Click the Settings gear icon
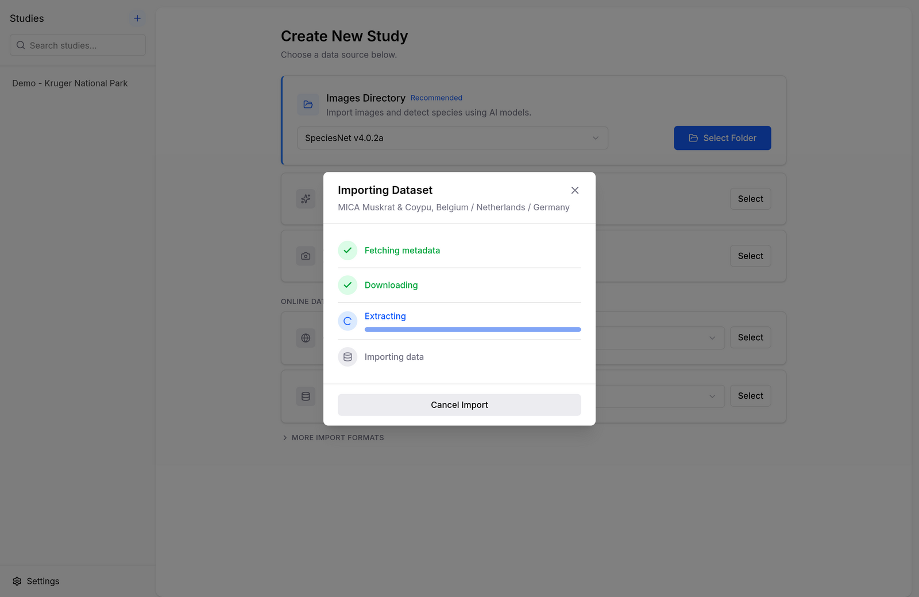The width and height of the screenshot is (919, 597). pyautogui.click(x=17, y=581)
